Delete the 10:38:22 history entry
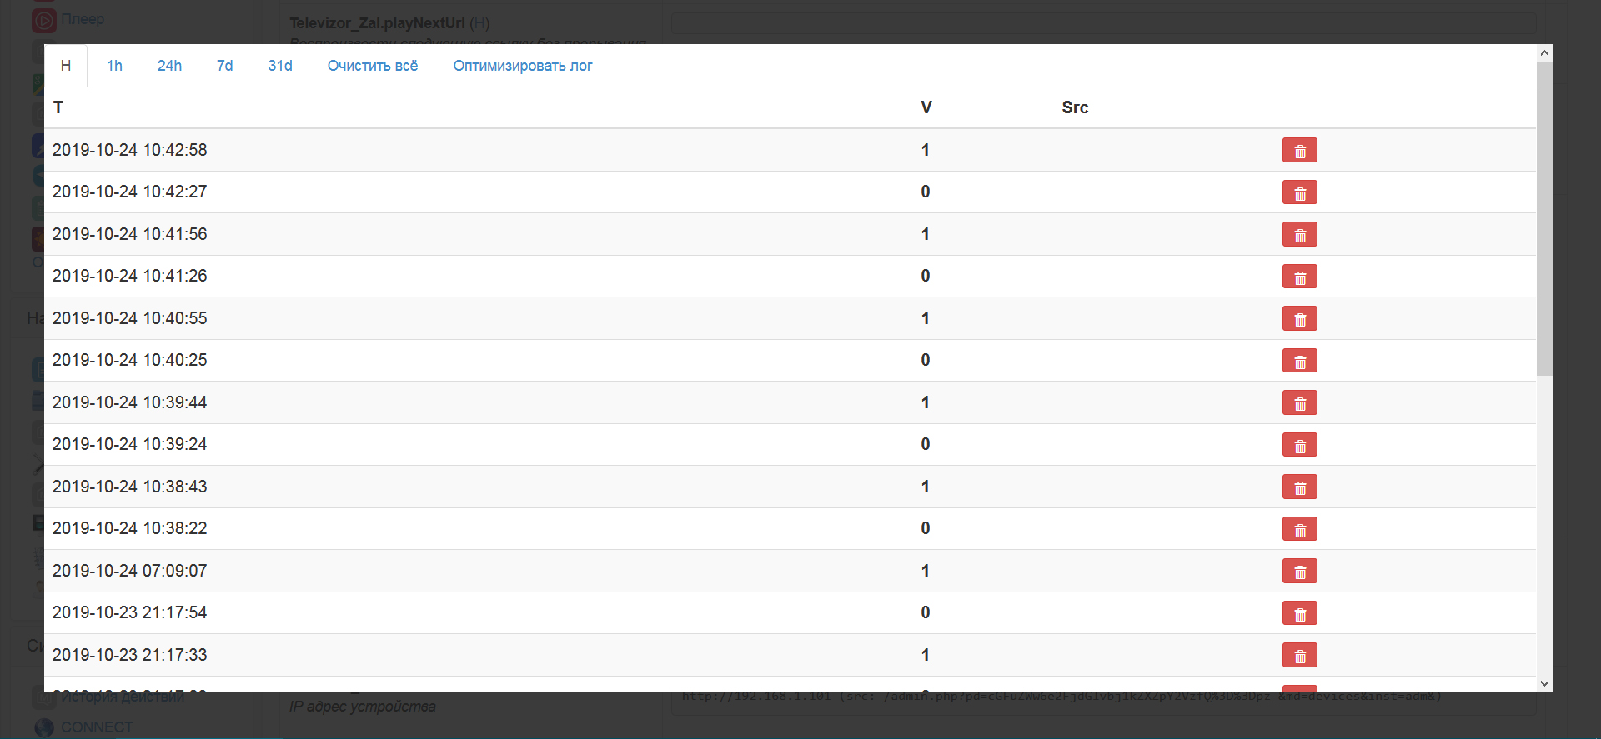 point(1299,529)
